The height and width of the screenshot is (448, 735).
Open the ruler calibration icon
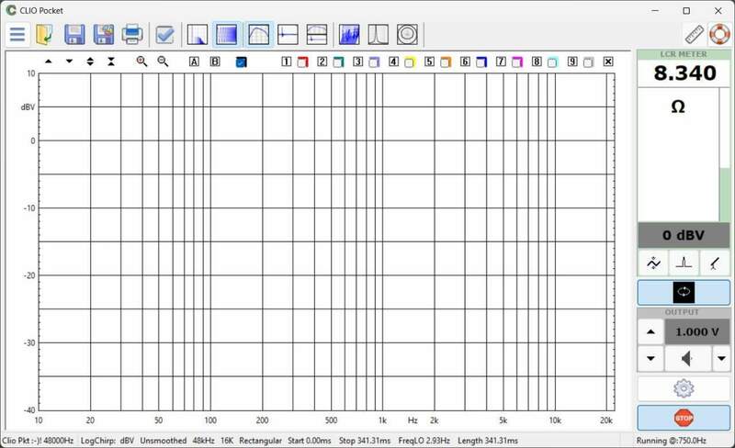[694, 35]
